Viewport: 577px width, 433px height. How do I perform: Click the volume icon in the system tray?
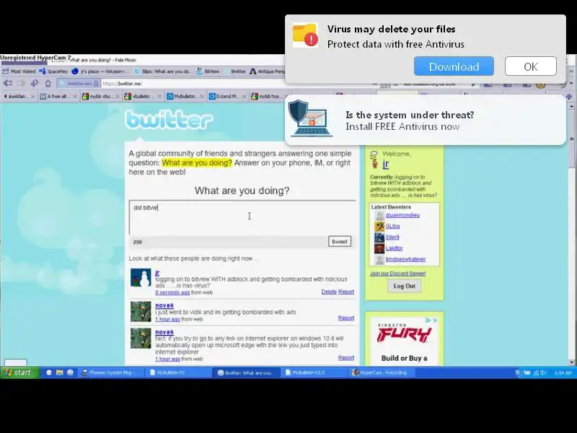543,372
